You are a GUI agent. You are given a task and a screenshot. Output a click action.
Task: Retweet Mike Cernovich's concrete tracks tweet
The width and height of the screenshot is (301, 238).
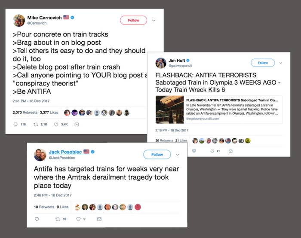[36, 125]
